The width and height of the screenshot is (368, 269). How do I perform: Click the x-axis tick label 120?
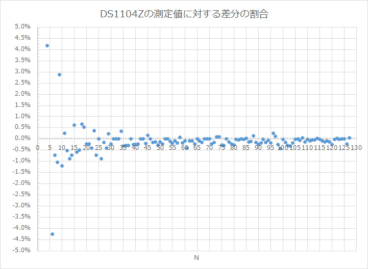332,148
